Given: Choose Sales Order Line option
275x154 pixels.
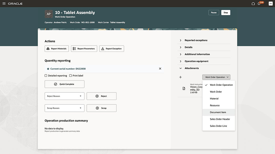Looking at the screenshot, I should coord(219,126).
